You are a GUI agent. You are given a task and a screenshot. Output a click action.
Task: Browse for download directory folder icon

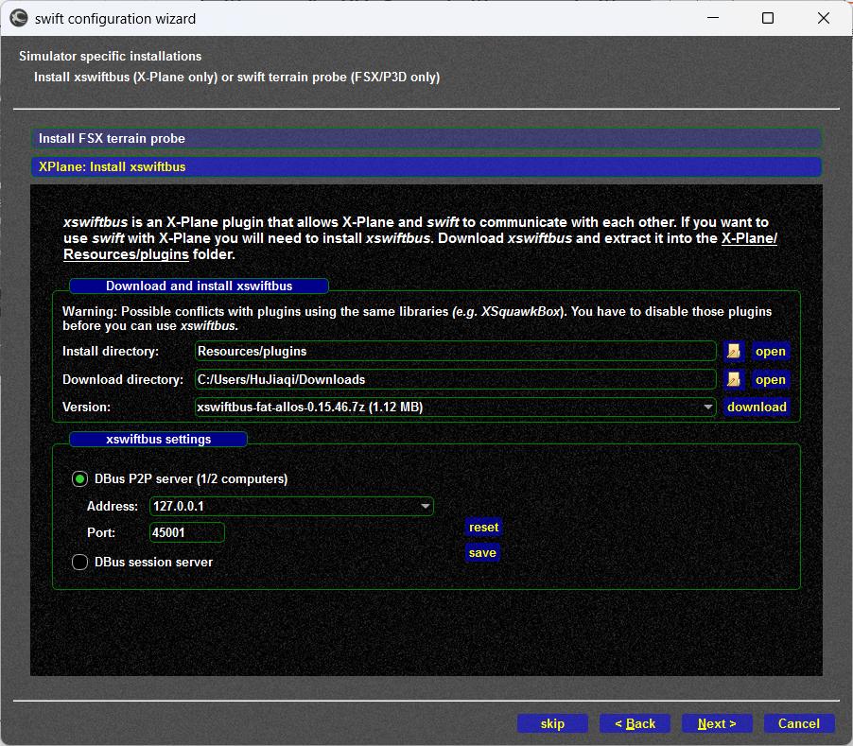tap(733, 379)
